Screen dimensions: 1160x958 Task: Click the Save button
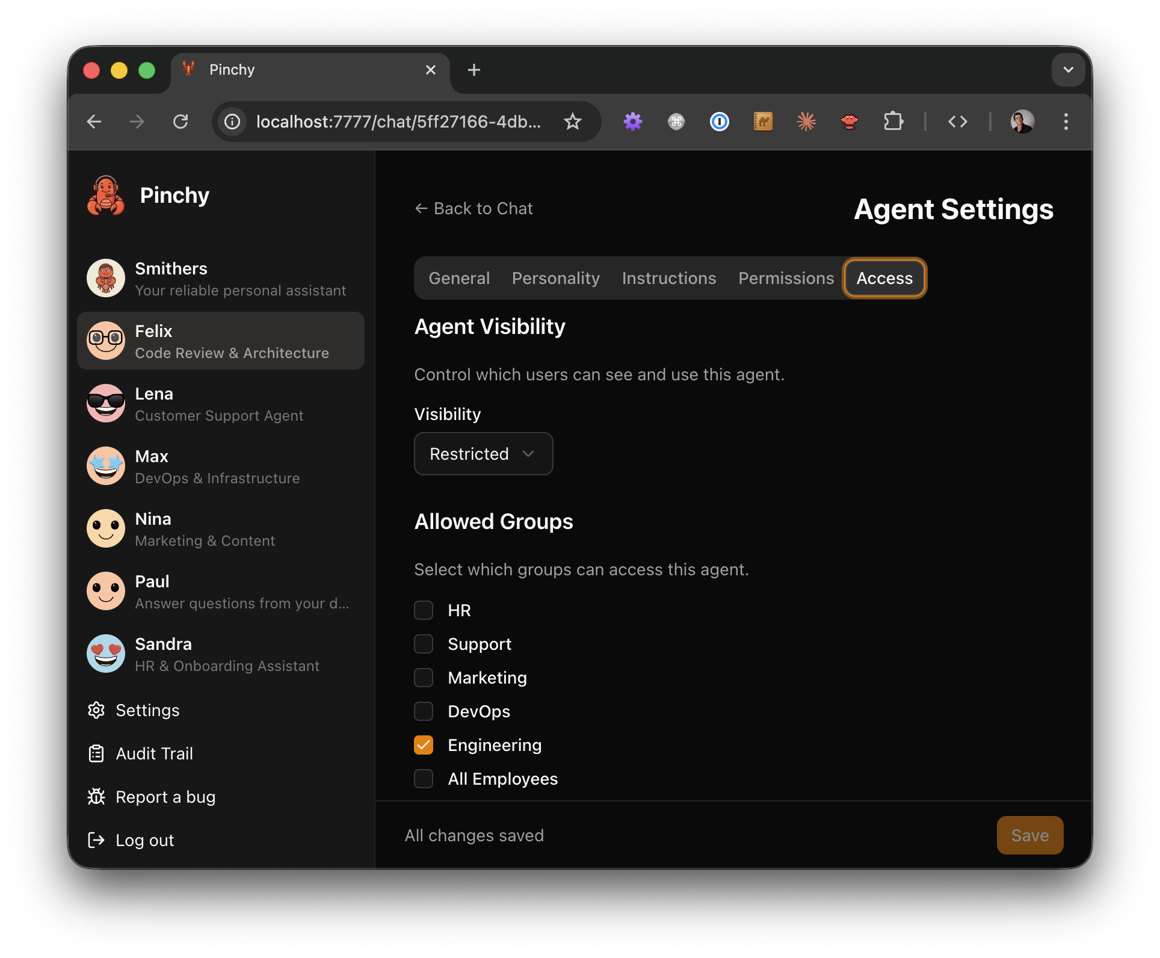tap(1029, 835)
